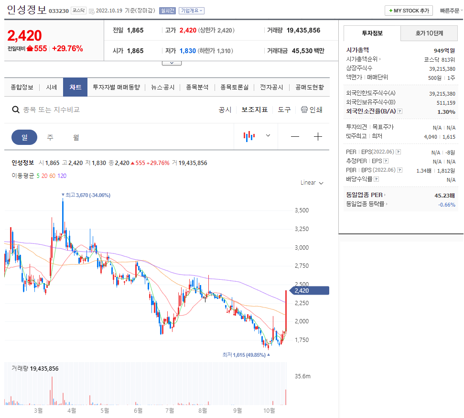Open the 종목토론실 tab
This screenshot has width=464, height=418.
pos(234,88)
